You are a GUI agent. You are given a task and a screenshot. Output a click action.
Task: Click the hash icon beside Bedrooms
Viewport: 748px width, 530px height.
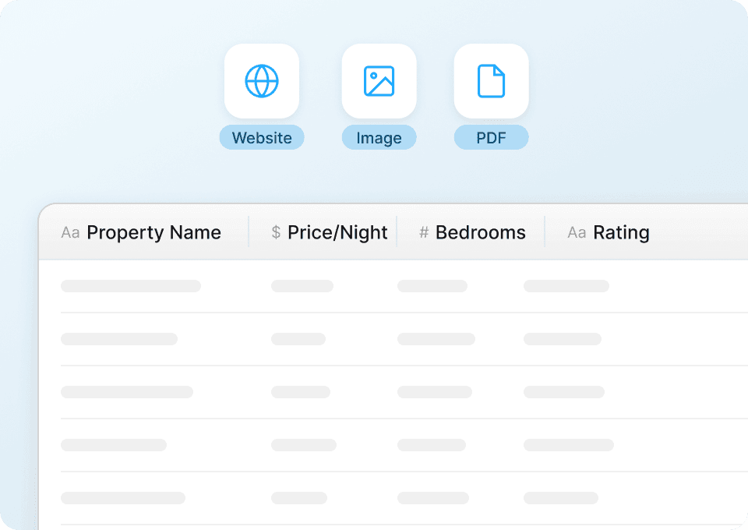424,233
